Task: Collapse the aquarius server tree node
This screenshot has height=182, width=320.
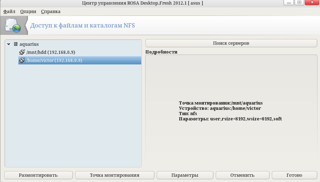Action: coord(8,44)
